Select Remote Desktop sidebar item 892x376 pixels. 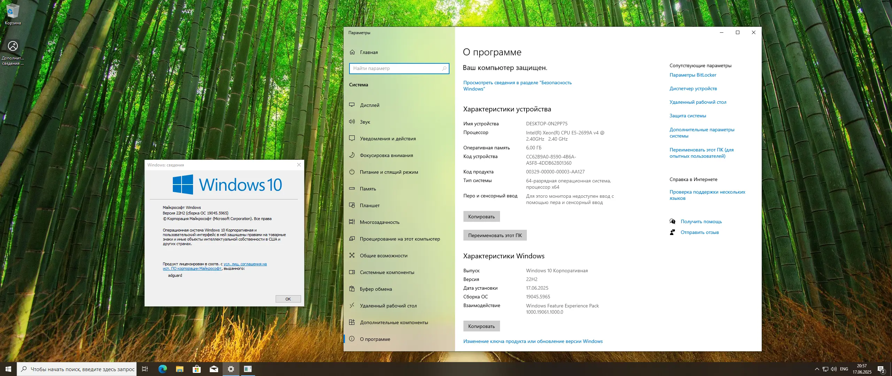(x=388, y=306)
